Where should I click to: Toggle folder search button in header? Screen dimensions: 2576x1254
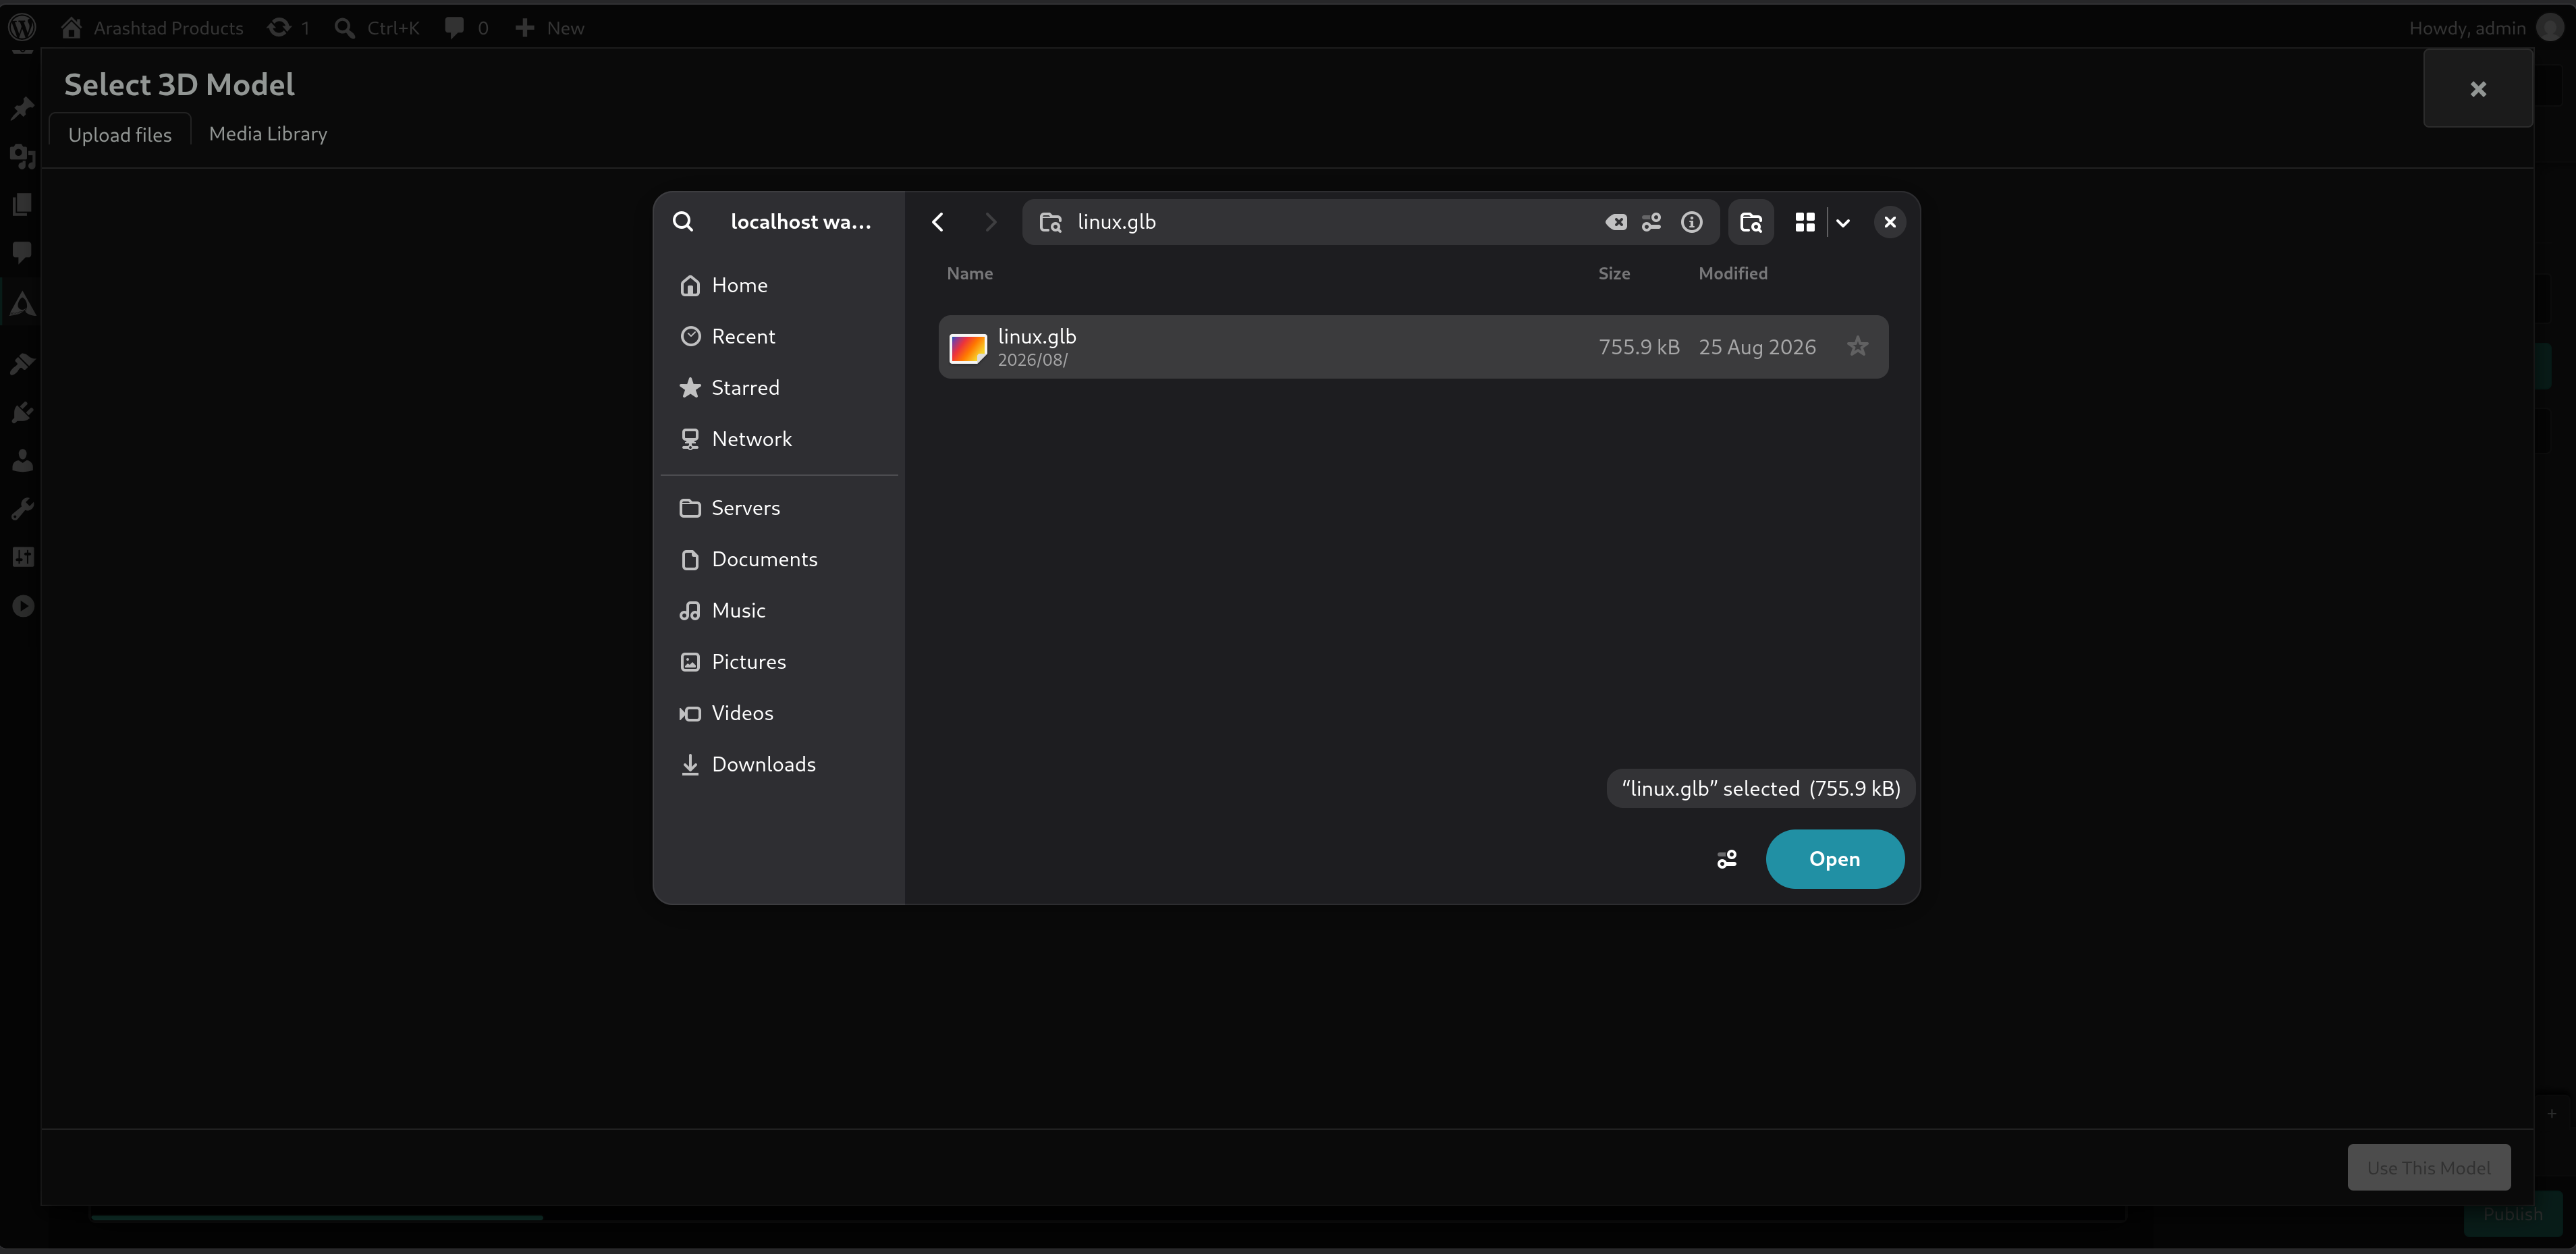(x=1751, y=222)
